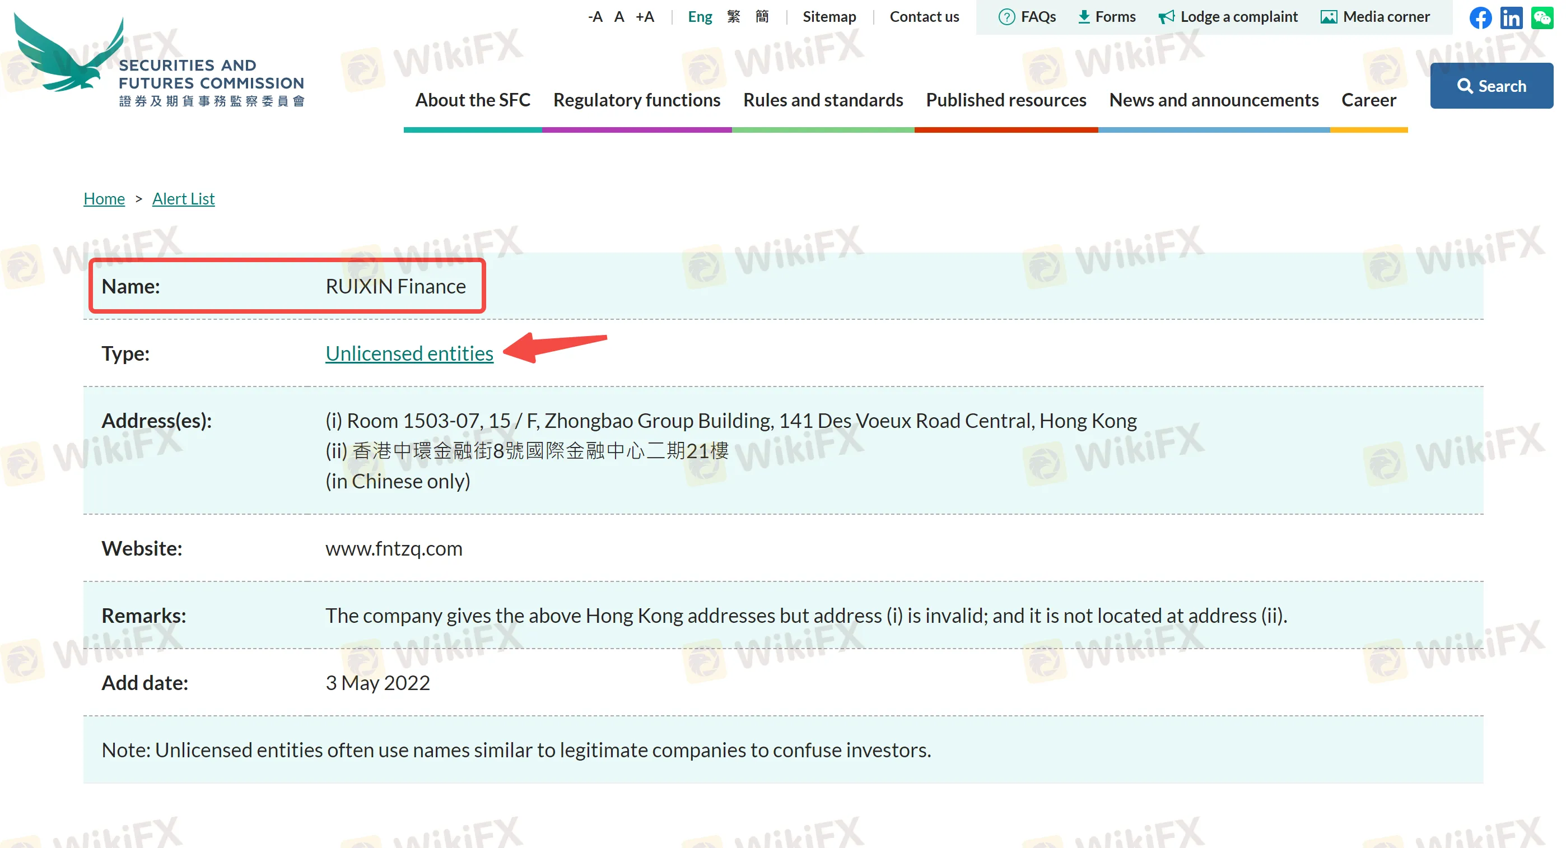
Task: Open the Career menu item
Action: (1368, 100)
